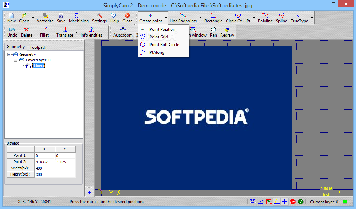Viewport: 356px width, 209px height.
Task: Open the Settings hammer icon
Action: [x=99, y=18]
